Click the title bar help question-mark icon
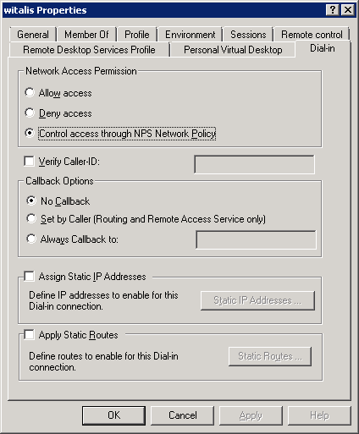The image size is (359, 434). click(333, 10)
